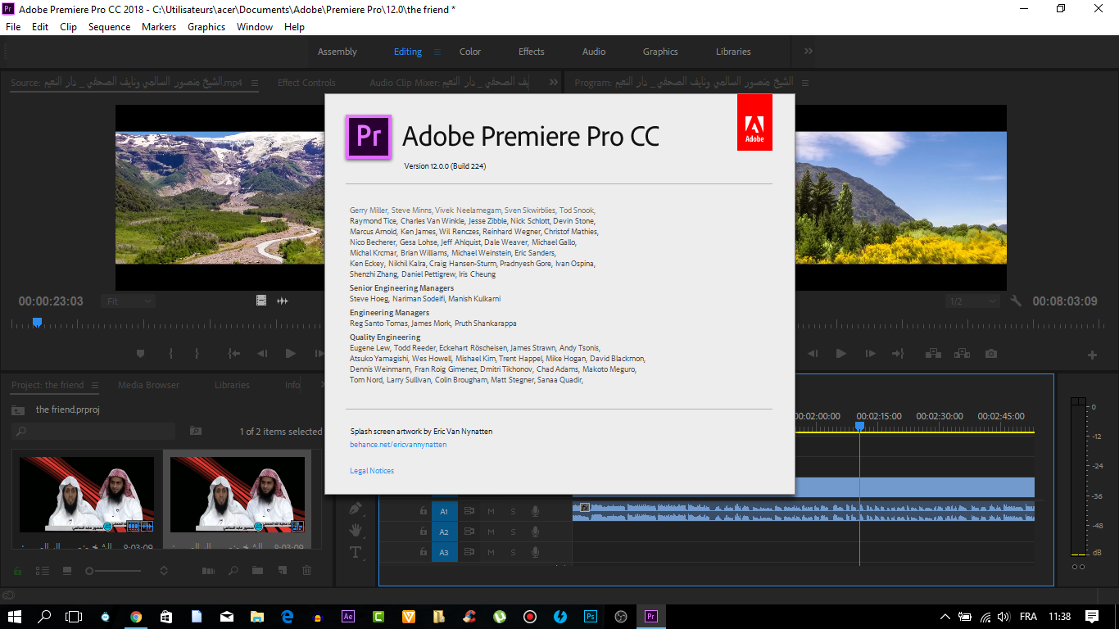Mark Out point in the Source monitor
The width and height of the screenshot is (1119, 629).
tap(197, 354)
